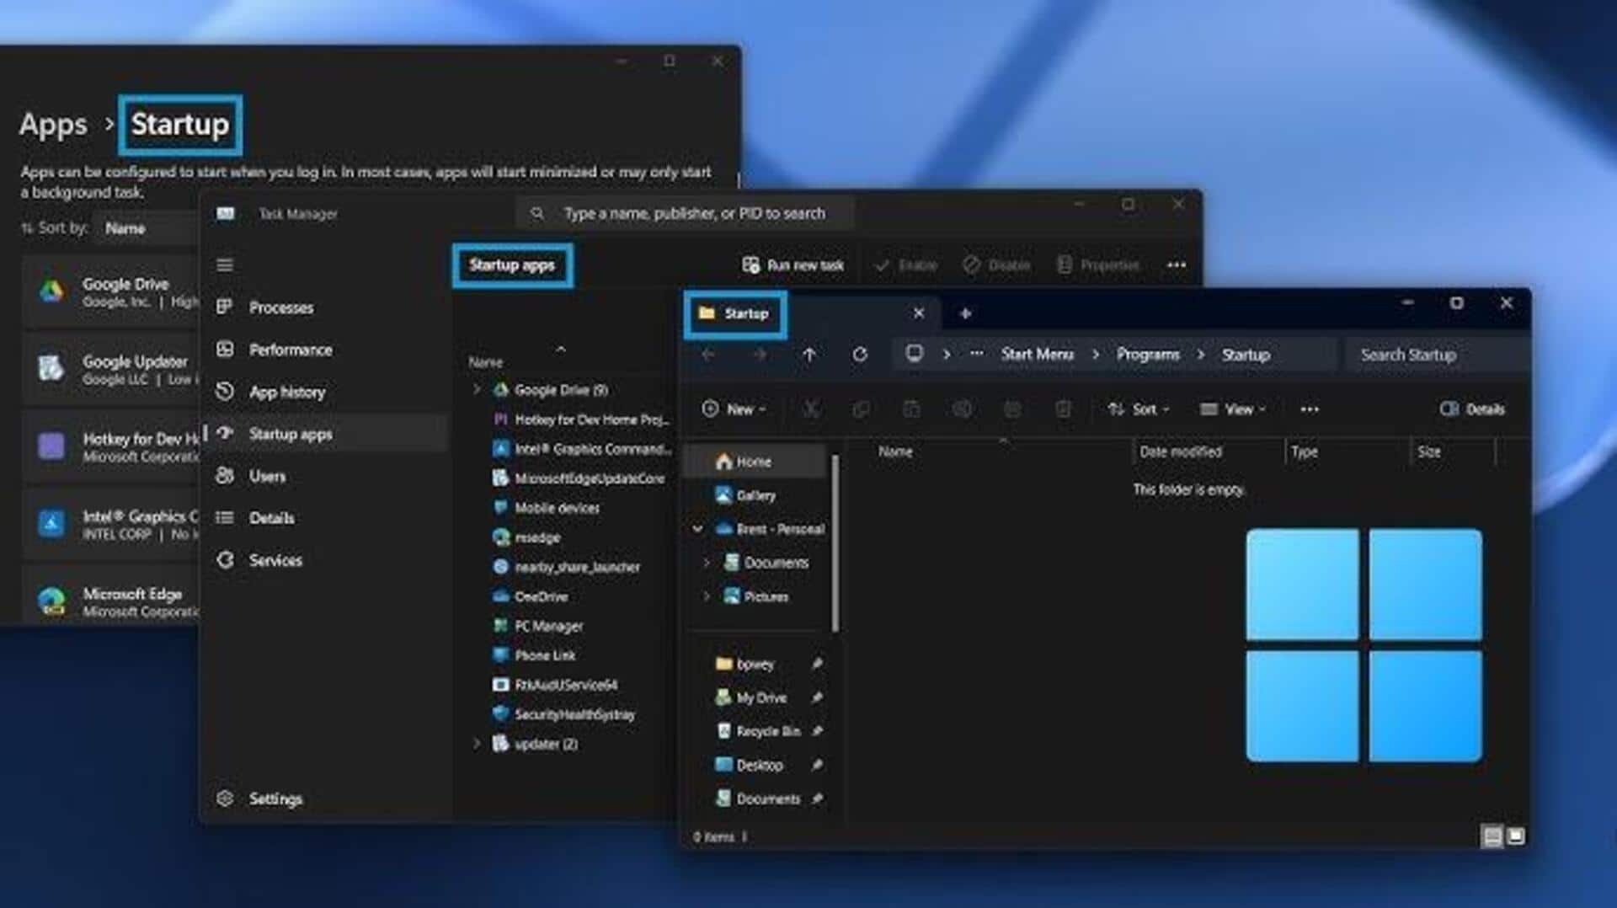Select OneDrive startup row

coord(531,596)
